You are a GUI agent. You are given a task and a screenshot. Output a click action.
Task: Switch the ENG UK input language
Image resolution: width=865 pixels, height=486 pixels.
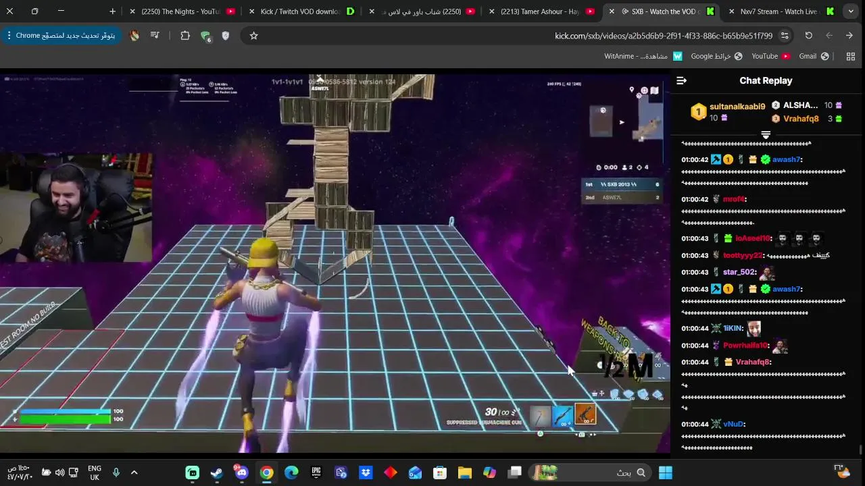tap(95, 473)
